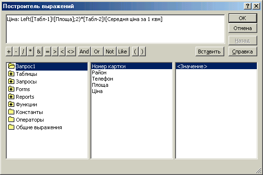
Task: Click in the expression text box
Action: tap(115, 29)
